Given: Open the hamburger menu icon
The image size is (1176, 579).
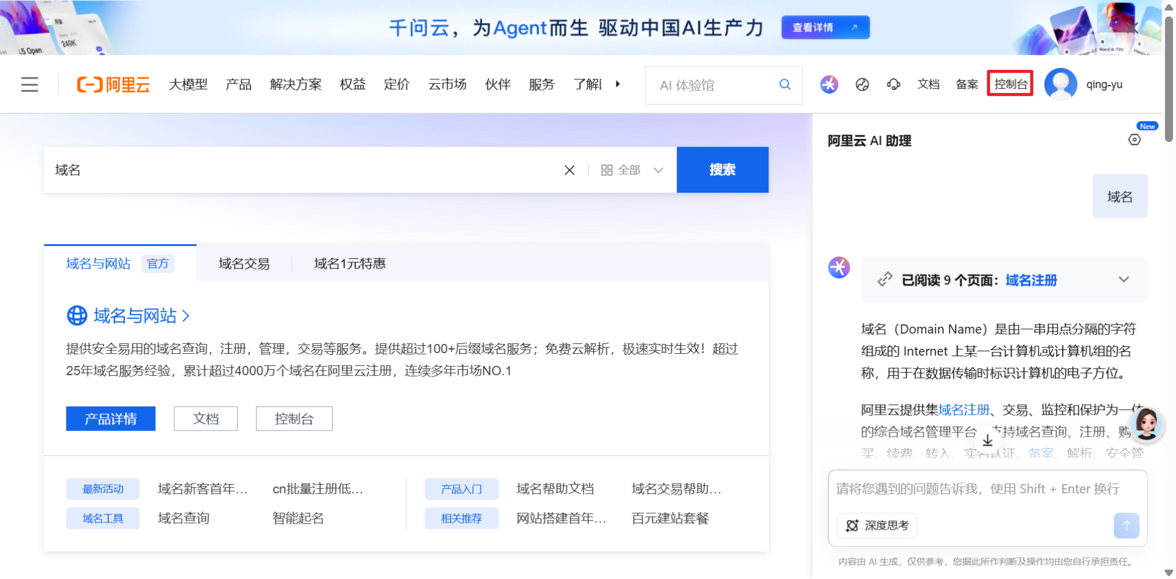Looking at the screenshot, I should (x=29, y=85).
